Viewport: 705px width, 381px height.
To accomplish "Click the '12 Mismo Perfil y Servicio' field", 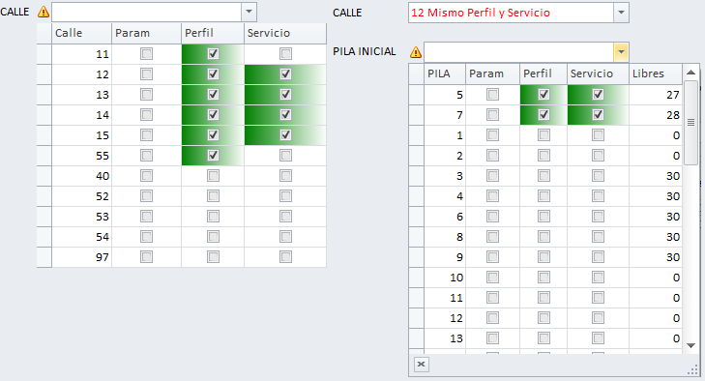I will tap(512, 13).
